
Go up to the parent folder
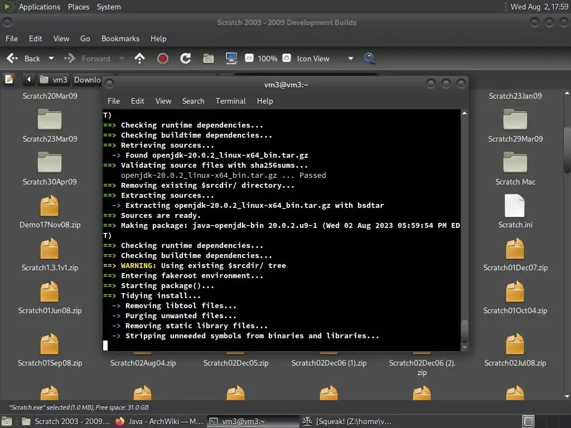(139, 58)
